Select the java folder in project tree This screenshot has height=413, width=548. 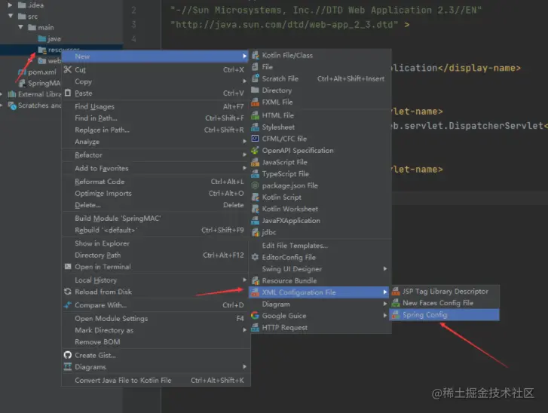tap(50, 38)
